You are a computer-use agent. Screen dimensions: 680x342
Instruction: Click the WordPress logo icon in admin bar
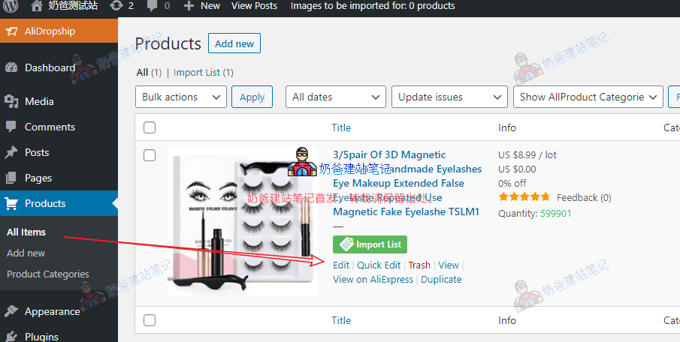point(11,6)
